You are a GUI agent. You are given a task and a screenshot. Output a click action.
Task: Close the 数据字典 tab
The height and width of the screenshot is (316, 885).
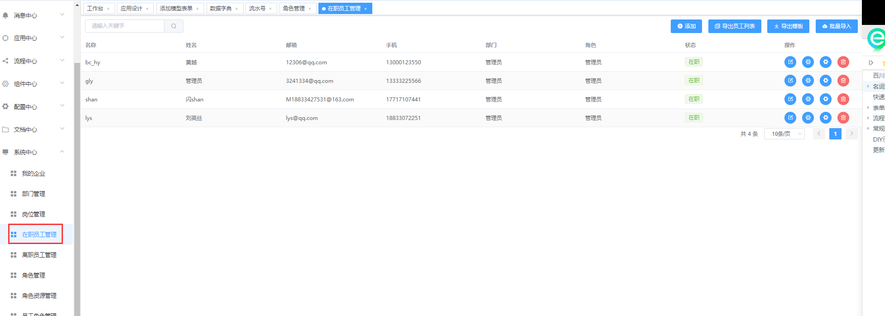(236, 9)
